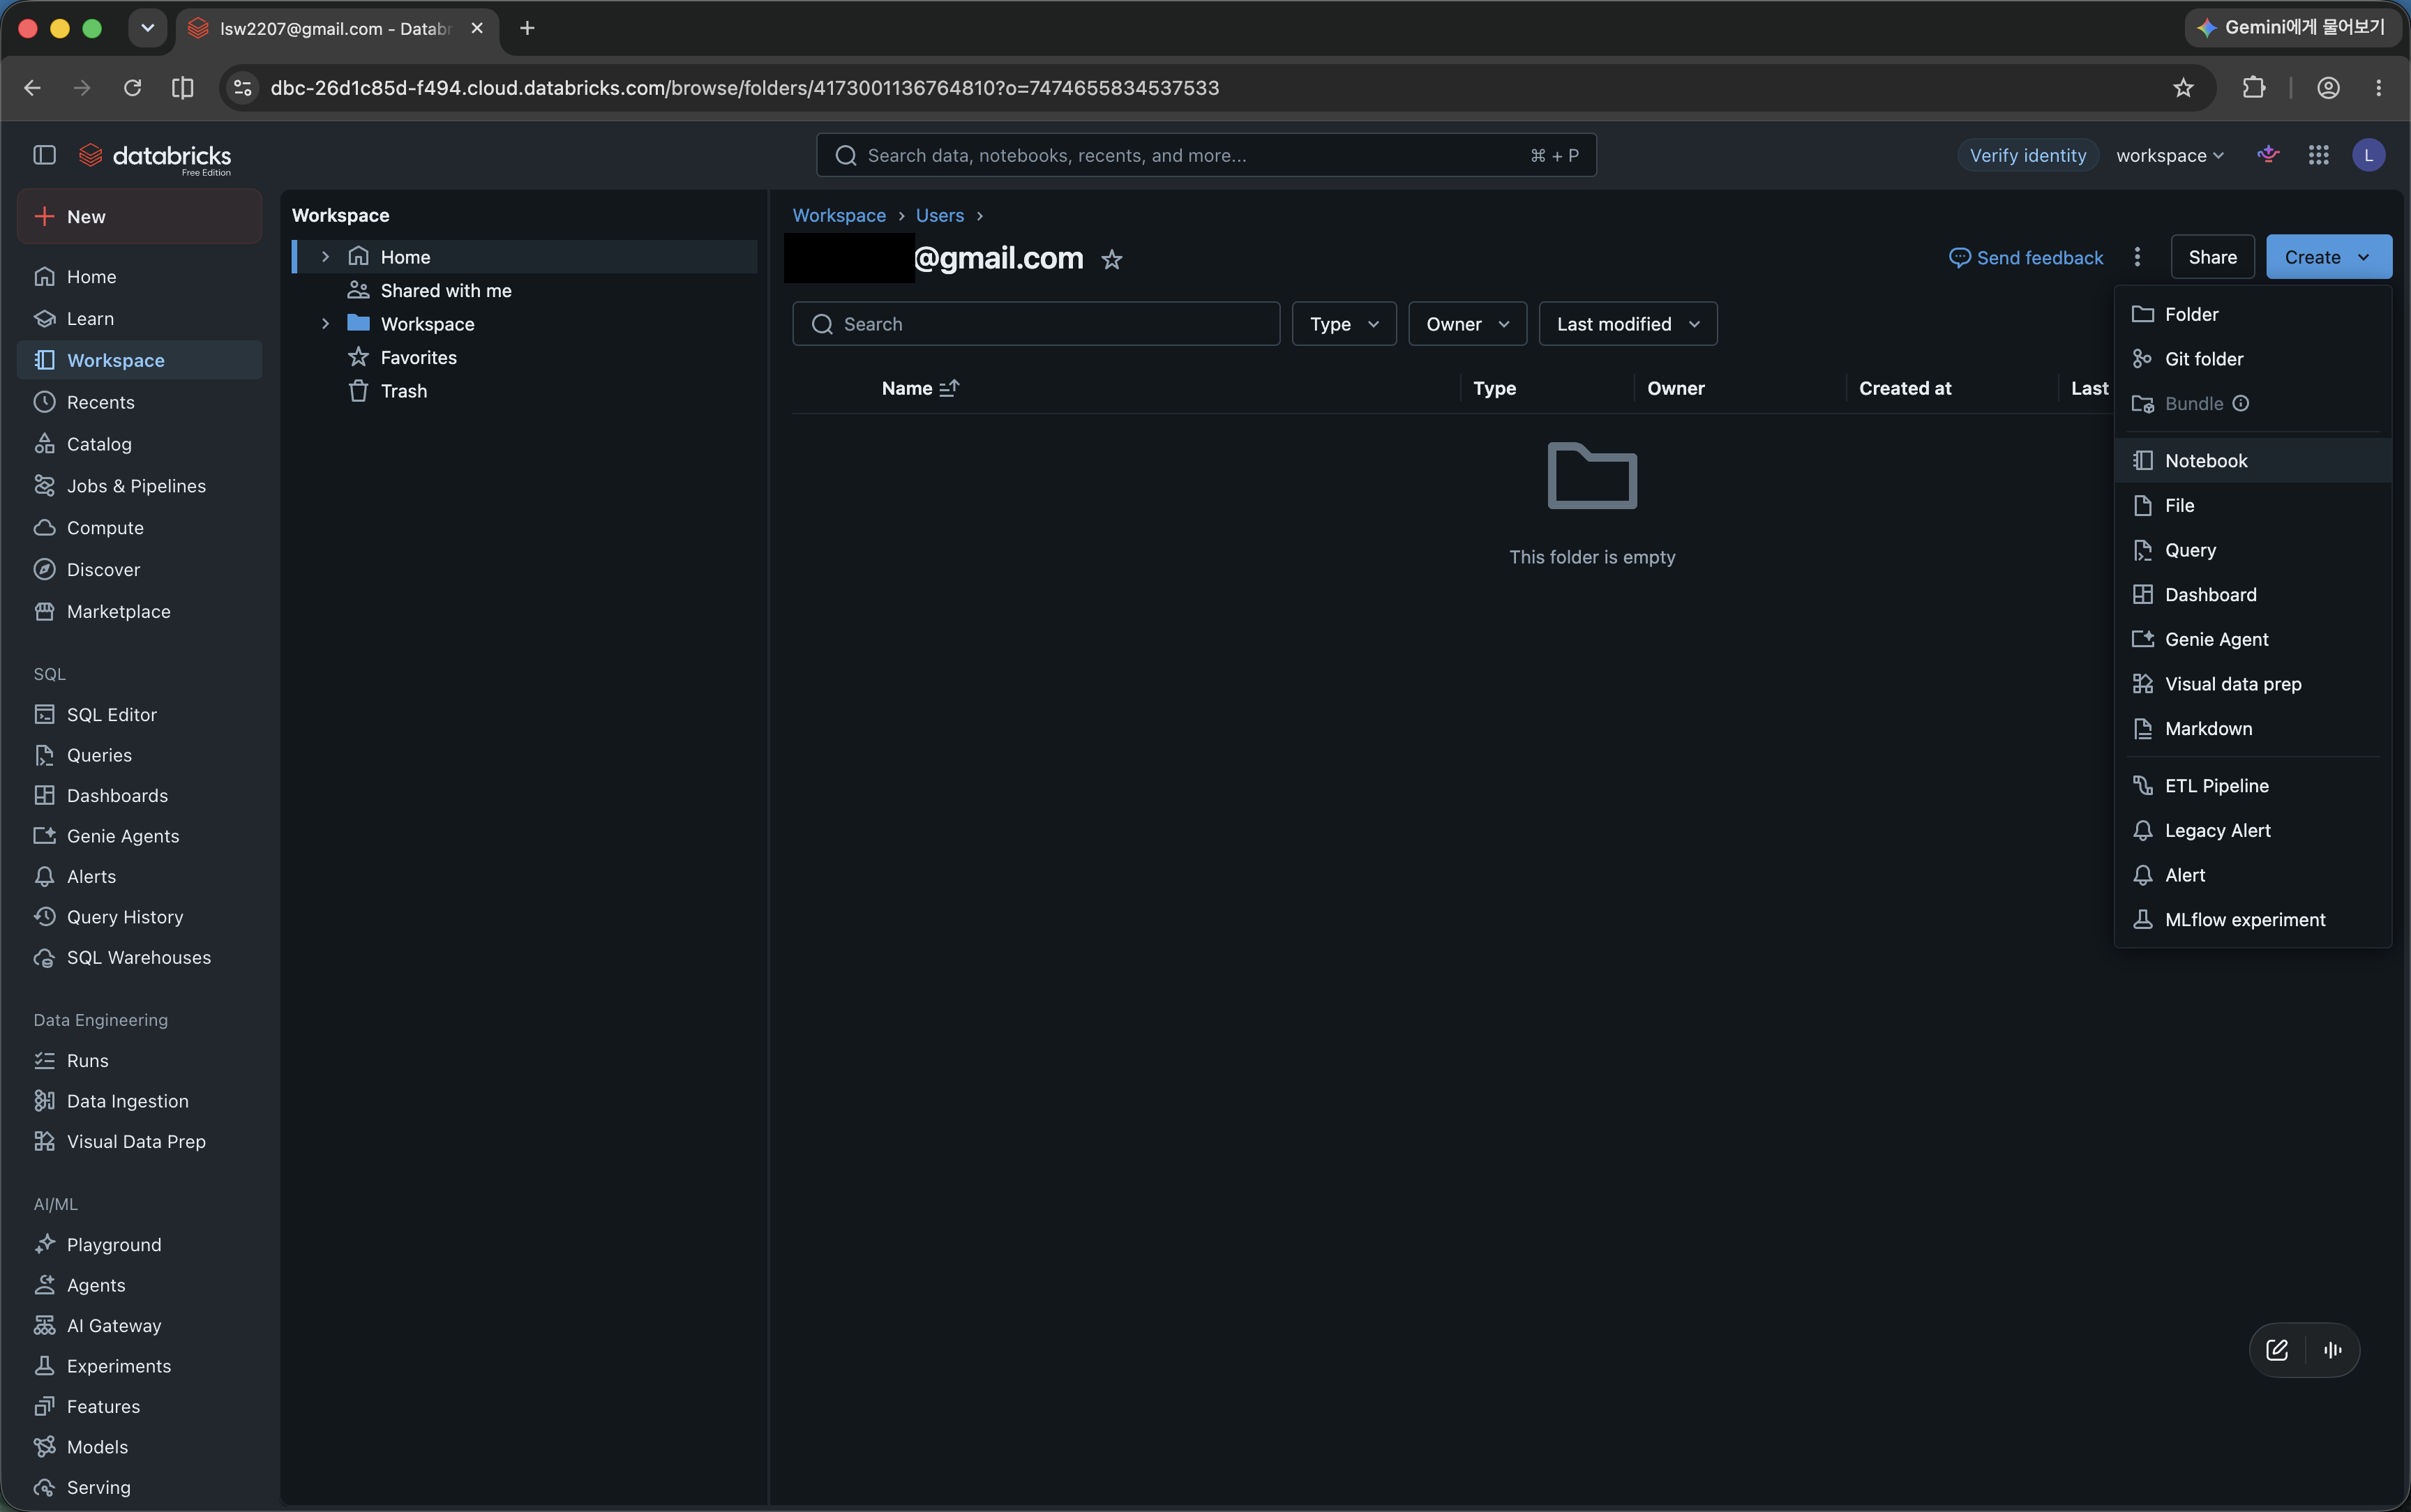Reload the browser page
This screenshot has height=1512, width=2411.
click(x=132, y=88)
